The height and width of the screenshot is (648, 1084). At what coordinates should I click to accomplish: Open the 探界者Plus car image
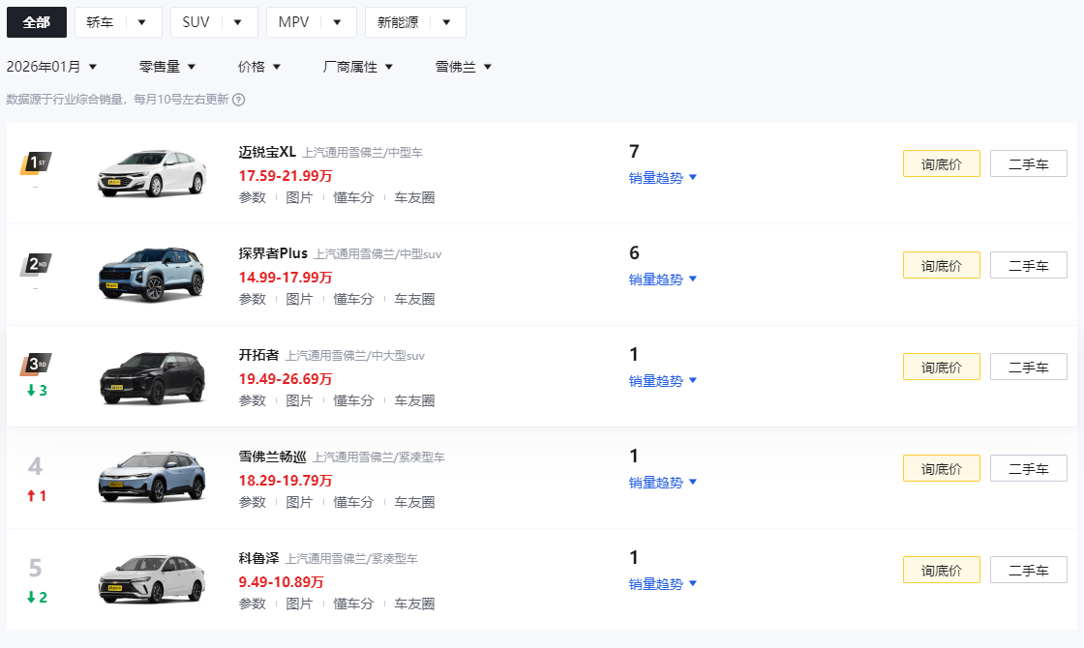pyautogui.click(x=151, y=275)
